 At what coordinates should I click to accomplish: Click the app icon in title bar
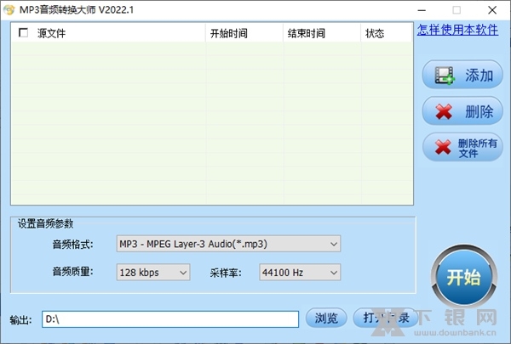9,9
